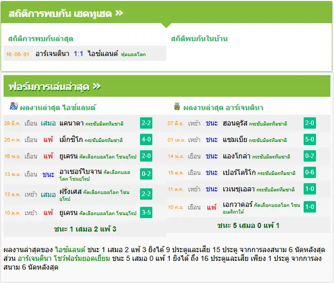Select opponent name เวเนซุเอลา
Viewport: 334px width, 283px height.
click(239, 189)
